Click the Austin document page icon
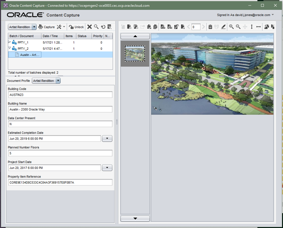Image resolution: width=283 pixels, height=228 pixels. tap(17, 55)
